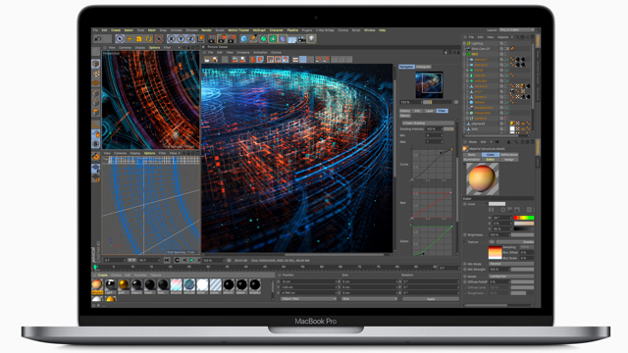The image size is (628, 353).
Task: Click the Apply button in coordinates panel
Action: pos(431,299)
